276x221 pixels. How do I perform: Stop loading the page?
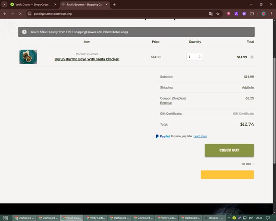20,14
